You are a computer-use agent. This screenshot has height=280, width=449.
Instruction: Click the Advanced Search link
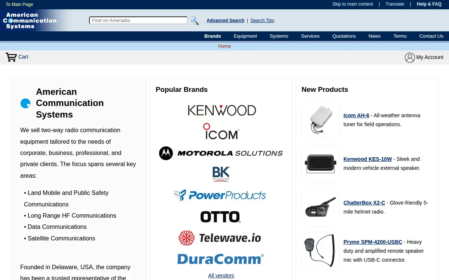pos(225,21)
